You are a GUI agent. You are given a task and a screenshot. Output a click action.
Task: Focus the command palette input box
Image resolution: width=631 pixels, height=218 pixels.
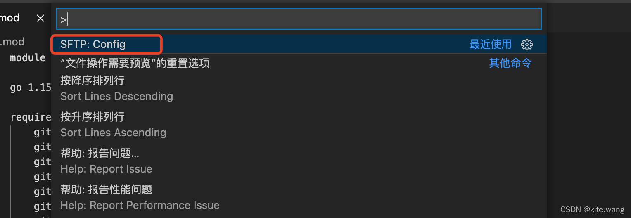(x=298, y=19)
